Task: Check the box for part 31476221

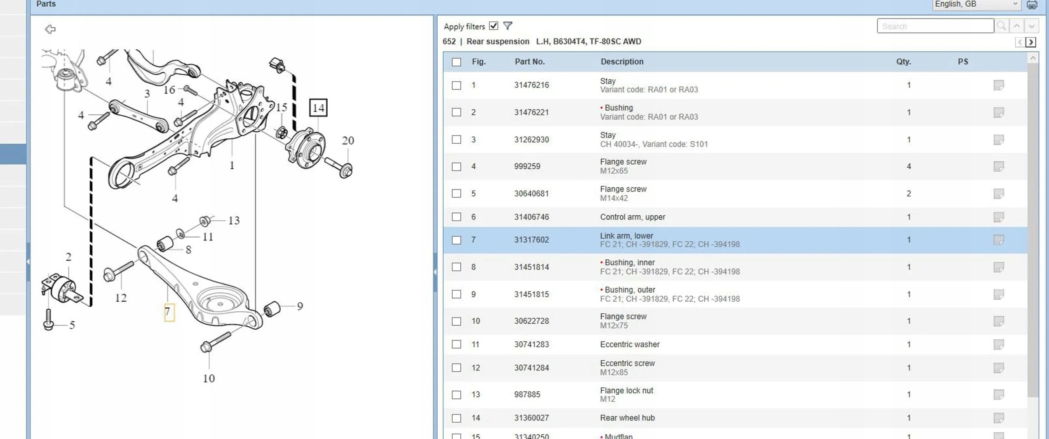Action: point(457,112)
